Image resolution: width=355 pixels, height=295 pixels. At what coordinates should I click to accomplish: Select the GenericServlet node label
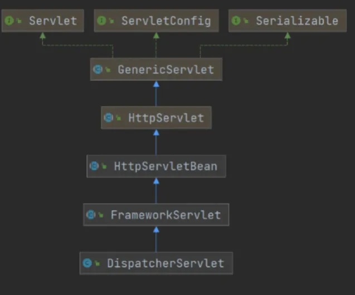166,70
